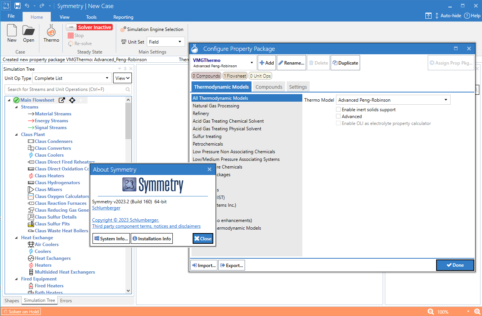Click the Main Flowsheet crosshair locate icon
Viewport: 482px width, 316px height.
coord(72,100)
